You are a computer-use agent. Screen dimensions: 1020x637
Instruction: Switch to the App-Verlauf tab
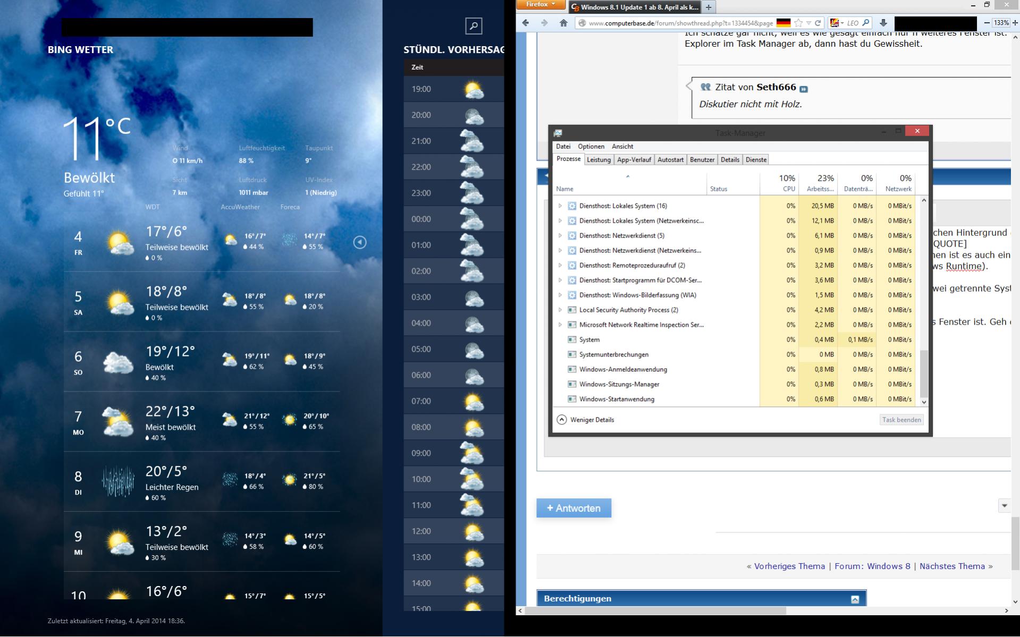(634, 160)
